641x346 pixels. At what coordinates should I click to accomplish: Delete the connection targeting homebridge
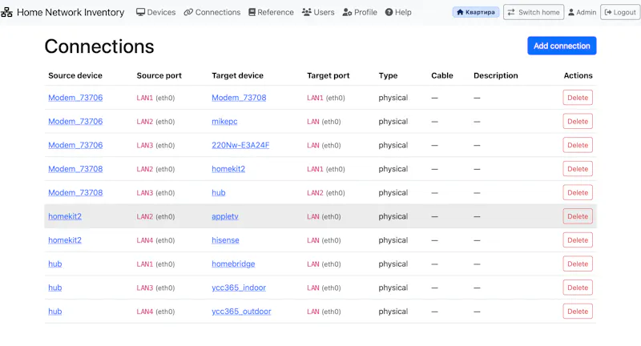click(x=578, y=264)
